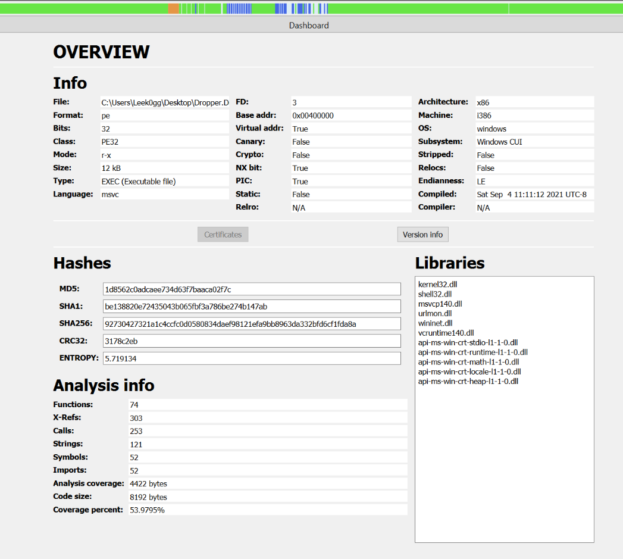Pick shell32.dll from the Libraries list
Screen dimensions: 623x559
pyautogui.click(x=435, y=294)
